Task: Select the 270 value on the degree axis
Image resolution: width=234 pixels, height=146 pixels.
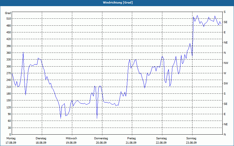Action: pyautogui.click(x=9, y=73)
